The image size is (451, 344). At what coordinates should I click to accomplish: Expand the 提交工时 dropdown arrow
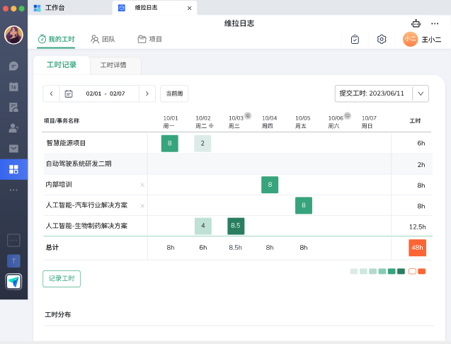421,93
